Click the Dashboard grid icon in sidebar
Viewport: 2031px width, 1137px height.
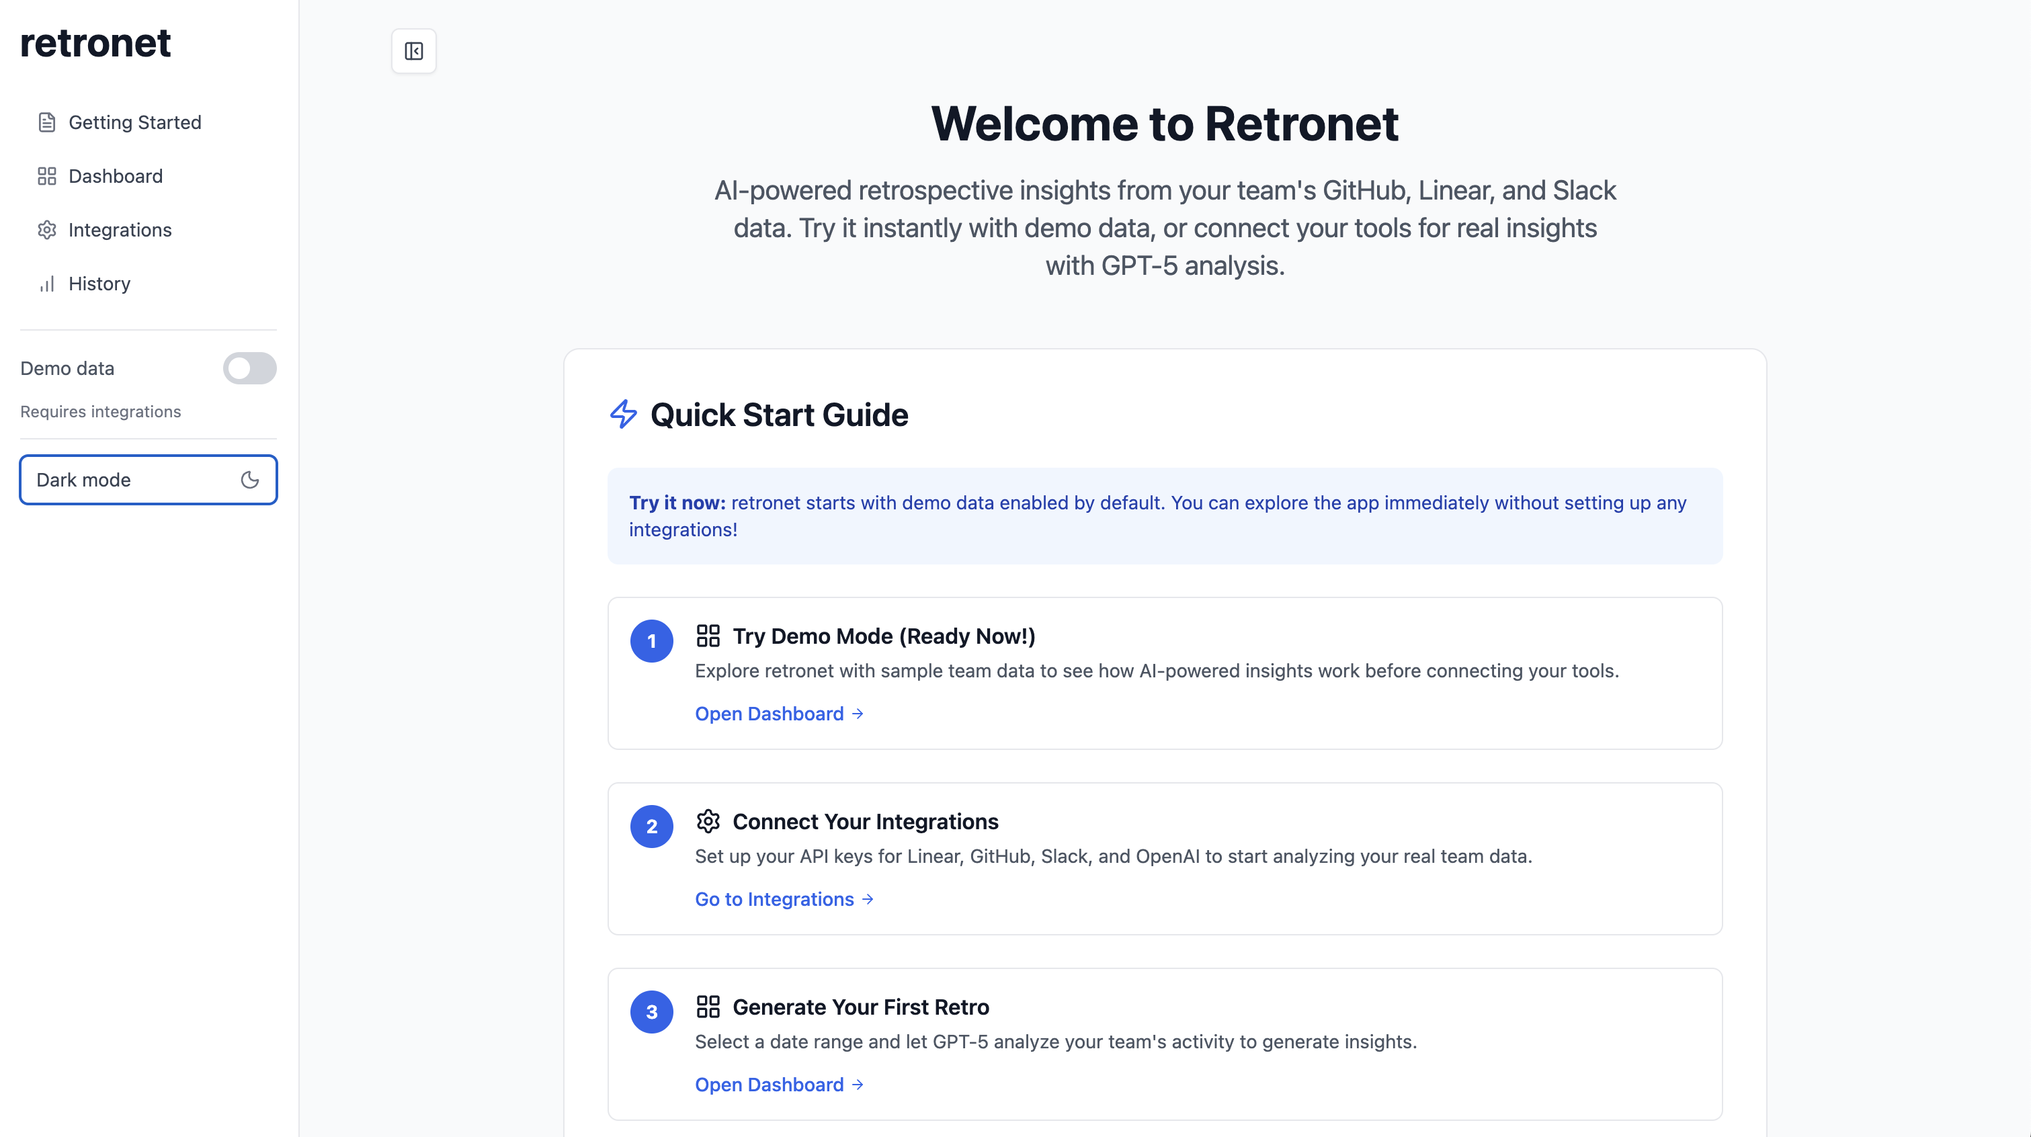46,176
